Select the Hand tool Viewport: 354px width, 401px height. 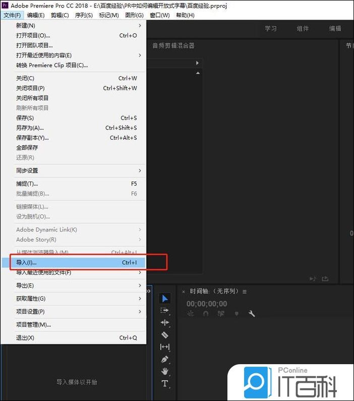click(165, 371)
